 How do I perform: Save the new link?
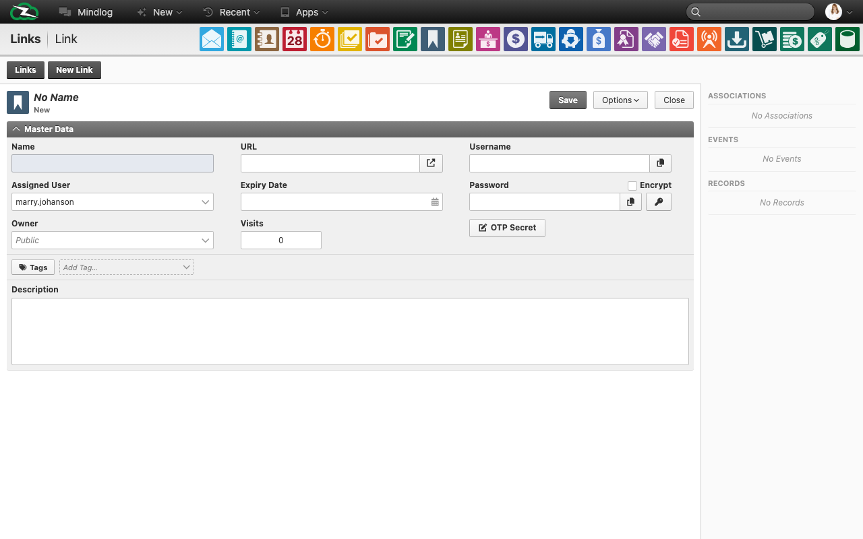coord(568,100)
